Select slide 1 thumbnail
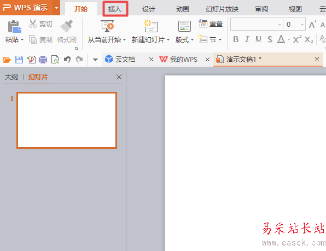 coord(67,120)
